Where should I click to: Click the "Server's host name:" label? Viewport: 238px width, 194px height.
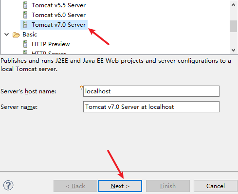pos(28,91)
